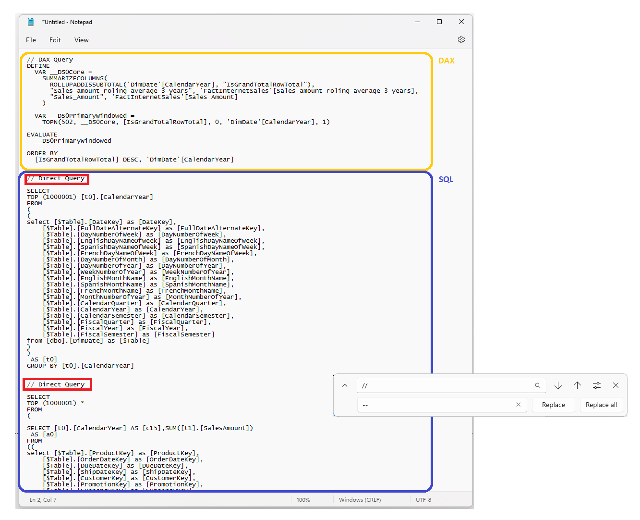Click the UTF-8 encoding indicator

coord(423,499)
